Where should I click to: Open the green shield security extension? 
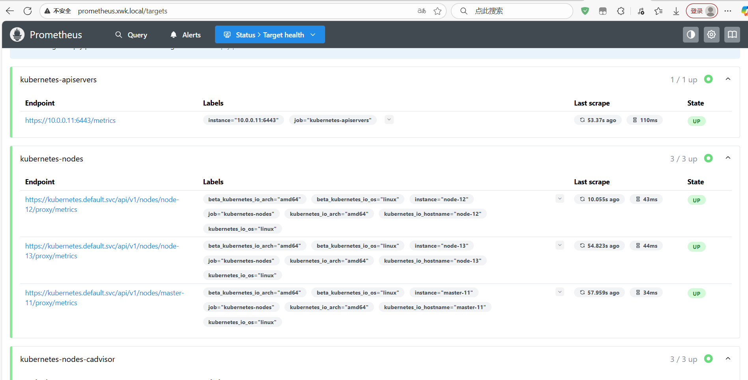(x=585, y=11)
